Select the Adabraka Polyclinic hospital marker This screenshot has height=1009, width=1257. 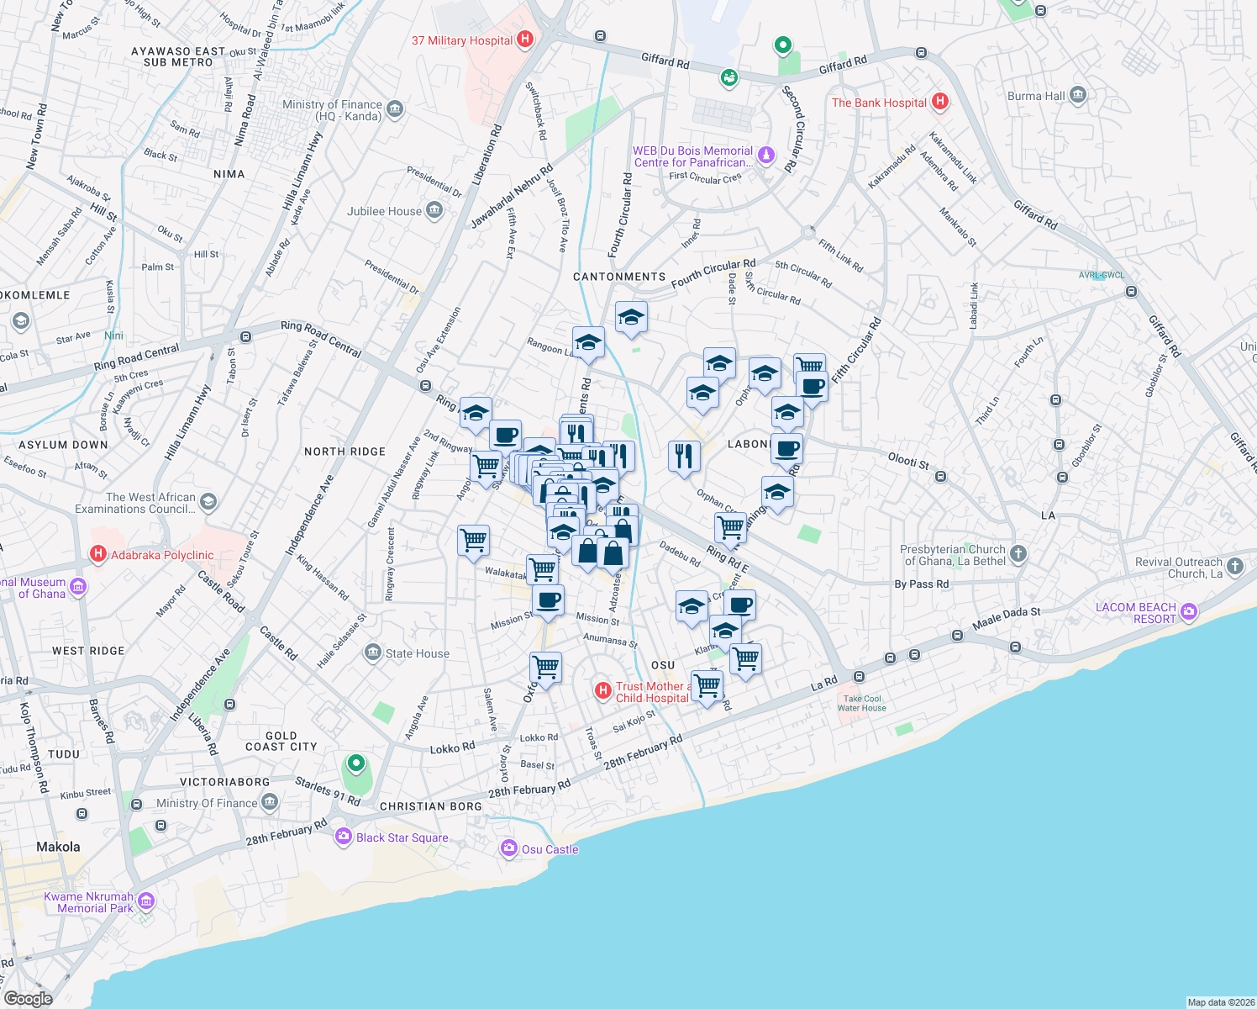coord(99,554)
